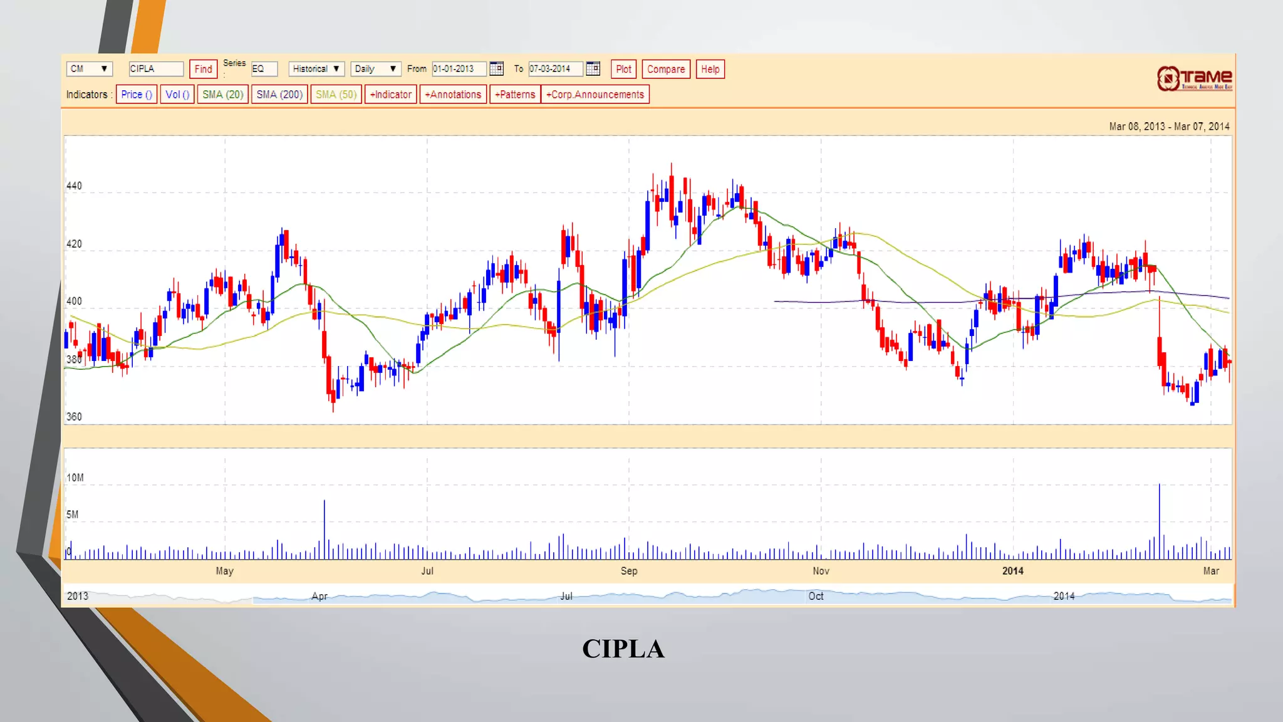Click the Find button
The height and width of the screenshot is (722, 1283).
[x=203, y=69]
